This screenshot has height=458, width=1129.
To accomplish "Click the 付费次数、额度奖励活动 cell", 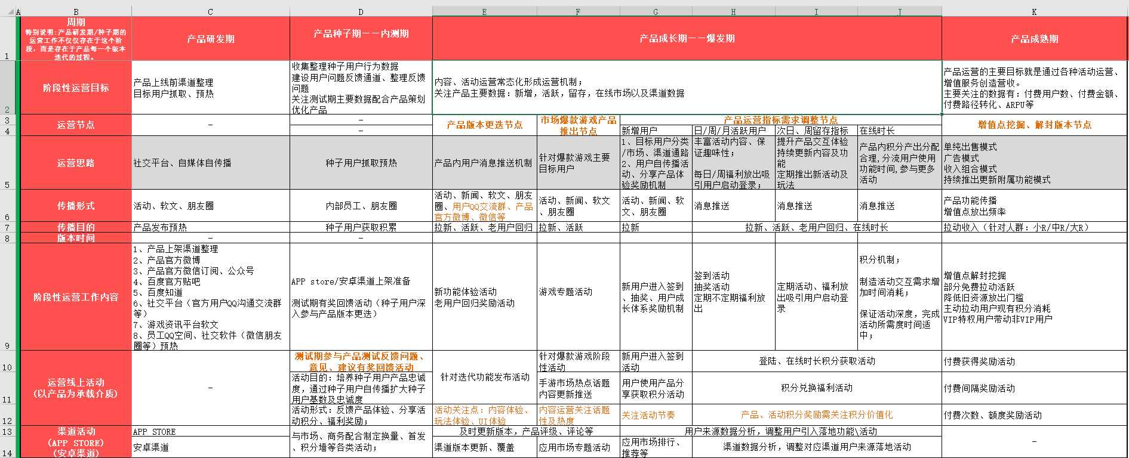I will 1034,415.
